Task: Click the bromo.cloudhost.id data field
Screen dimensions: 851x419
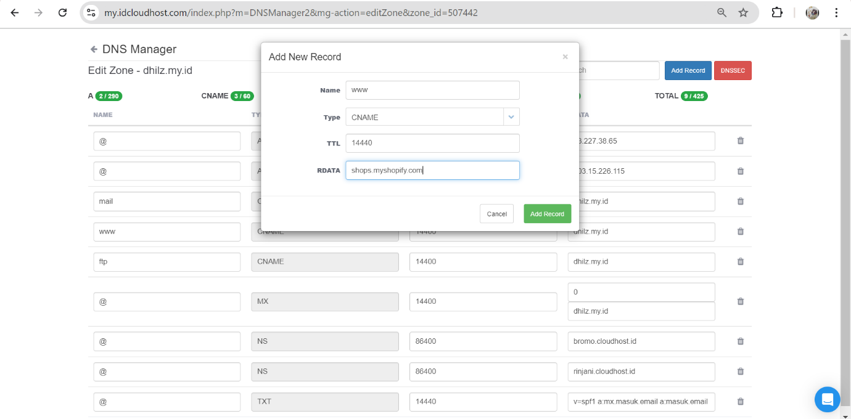Action: click(641, 341)
